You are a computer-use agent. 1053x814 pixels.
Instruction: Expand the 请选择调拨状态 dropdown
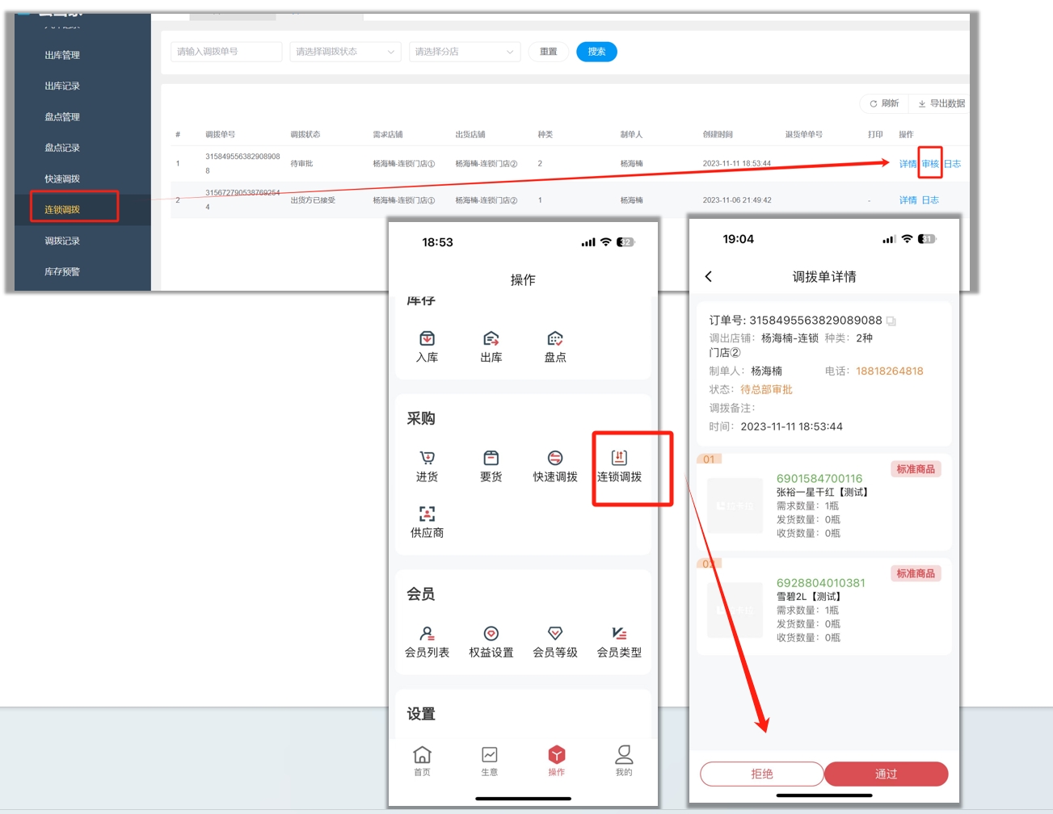point(345,52)
